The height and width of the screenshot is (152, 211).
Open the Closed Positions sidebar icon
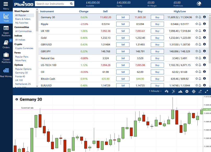6,55
